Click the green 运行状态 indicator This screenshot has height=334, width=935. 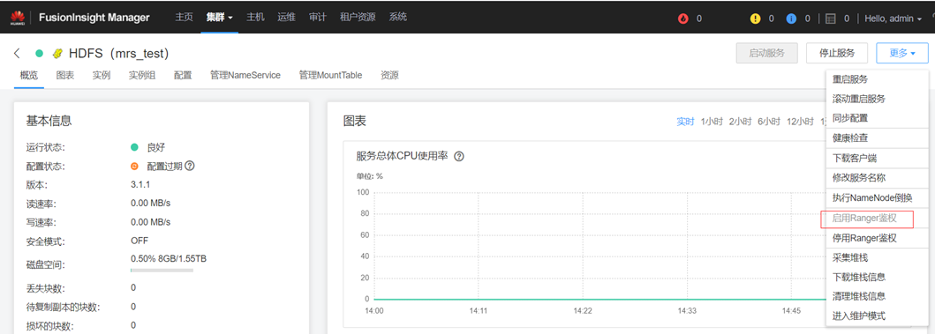135,147
